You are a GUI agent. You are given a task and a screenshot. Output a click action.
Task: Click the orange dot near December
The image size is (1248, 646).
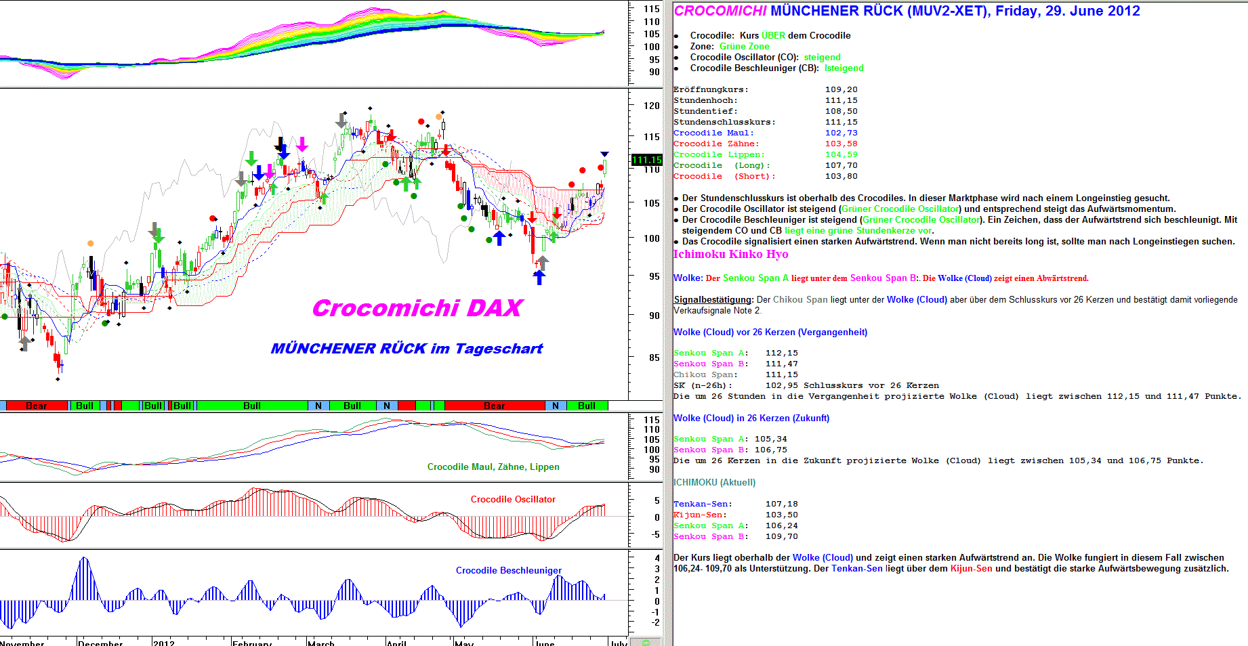click(x=90, y=243)
